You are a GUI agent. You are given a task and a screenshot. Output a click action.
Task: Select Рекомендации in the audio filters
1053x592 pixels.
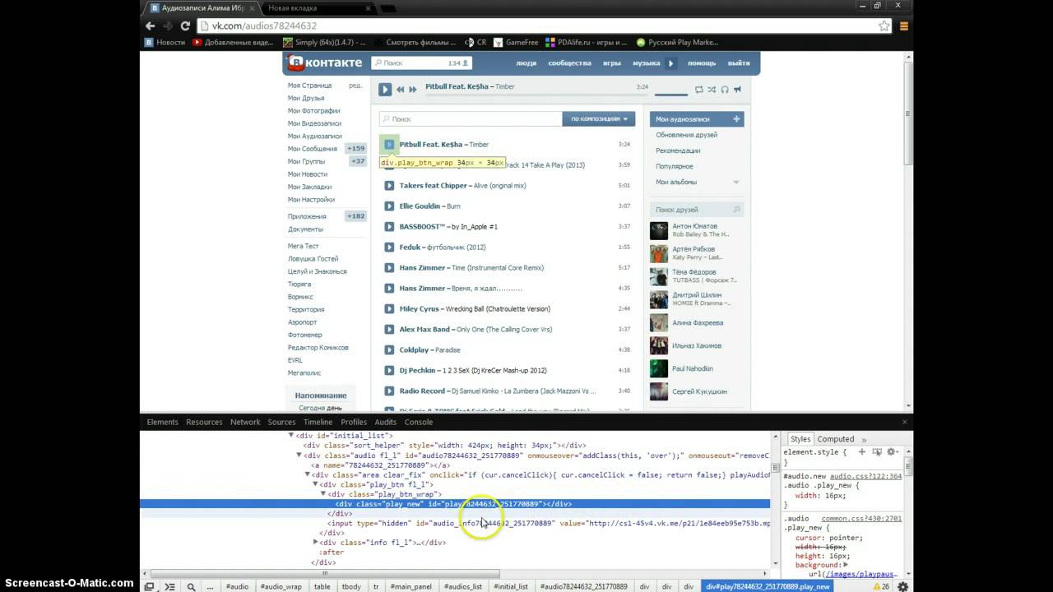click(678, 150)
